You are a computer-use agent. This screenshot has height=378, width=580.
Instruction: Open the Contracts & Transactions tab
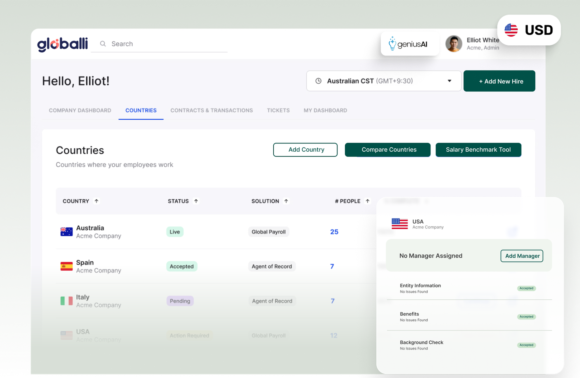[x=211, y=110]
